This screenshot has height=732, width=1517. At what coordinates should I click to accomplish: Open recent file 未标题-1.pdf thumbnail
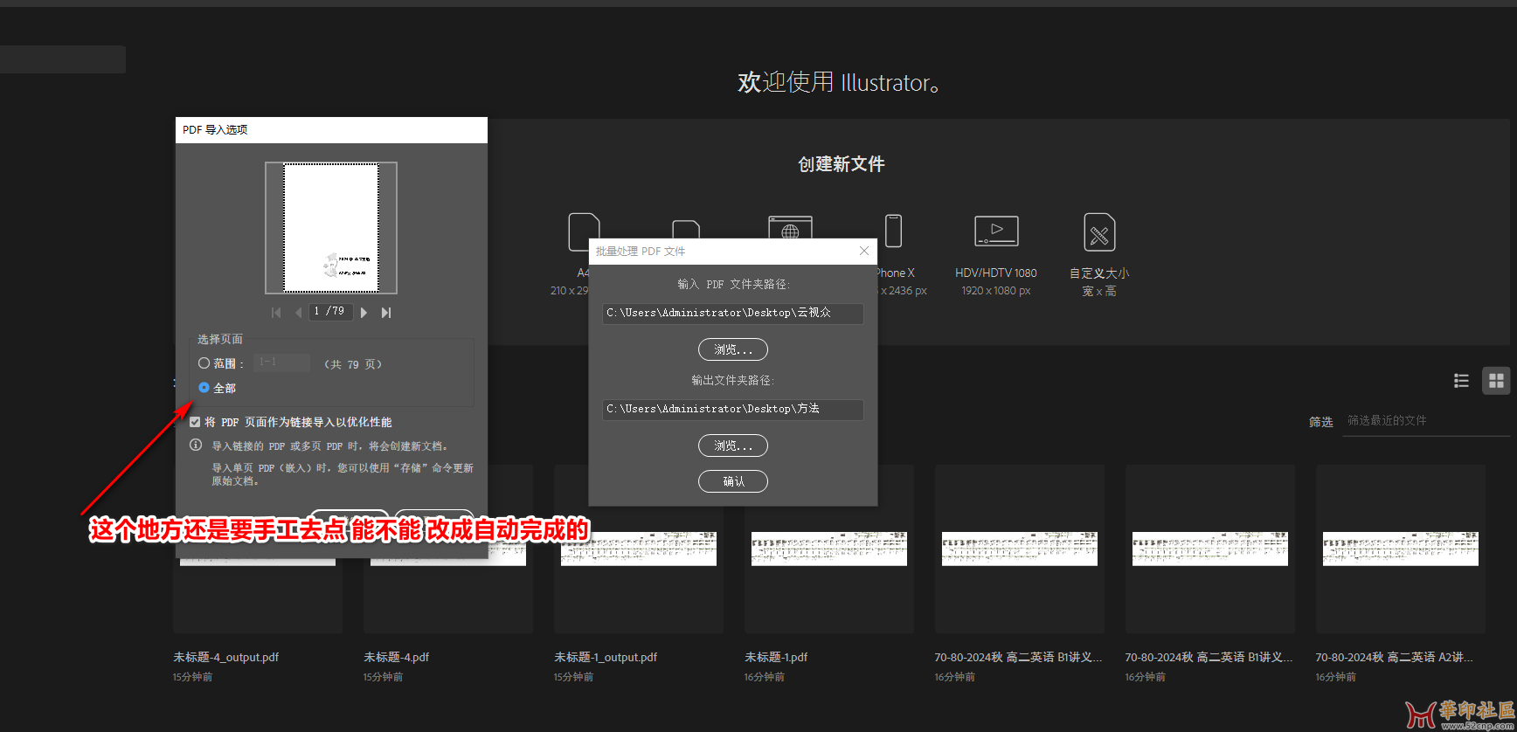tap(829, 549)
